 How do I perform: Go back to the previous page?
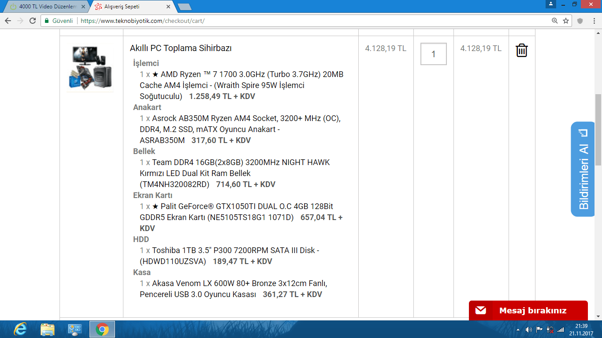pos(8,21)
